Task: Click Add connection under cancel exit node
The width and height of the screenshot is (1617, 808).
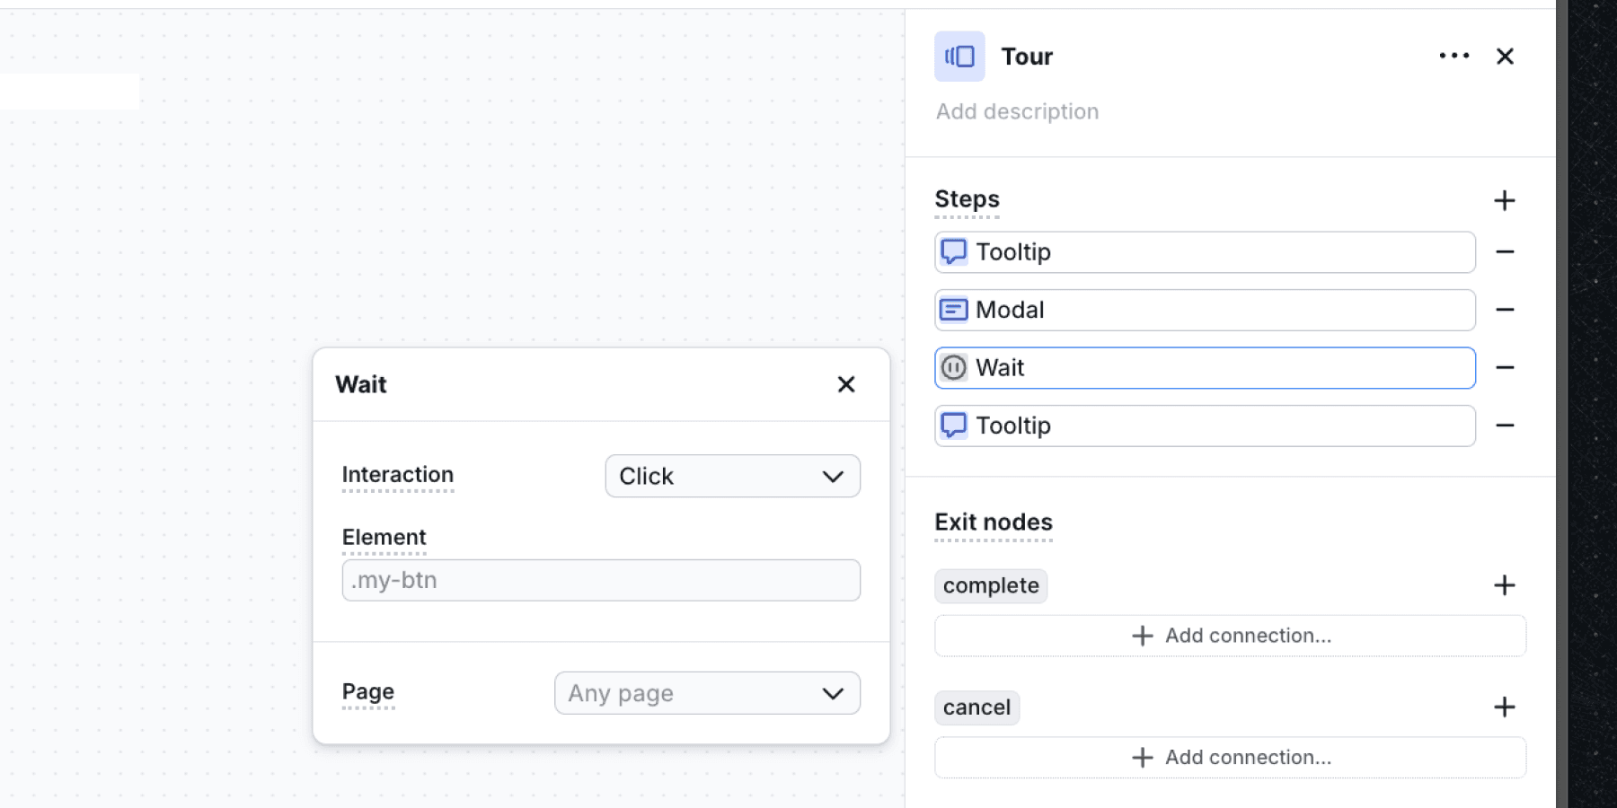Action: pyautogui.click(x=1230, y=758)
